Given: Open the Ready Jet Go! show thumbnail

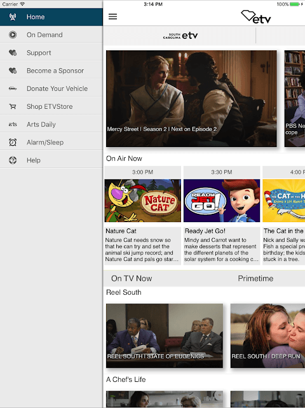Looking at the screenshot, I should click(222, 200).
